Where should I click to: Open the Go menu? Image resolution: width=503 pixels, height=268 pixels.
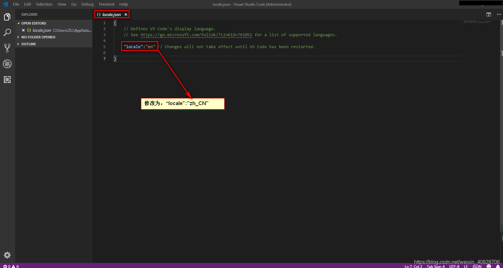coord(74,4)
